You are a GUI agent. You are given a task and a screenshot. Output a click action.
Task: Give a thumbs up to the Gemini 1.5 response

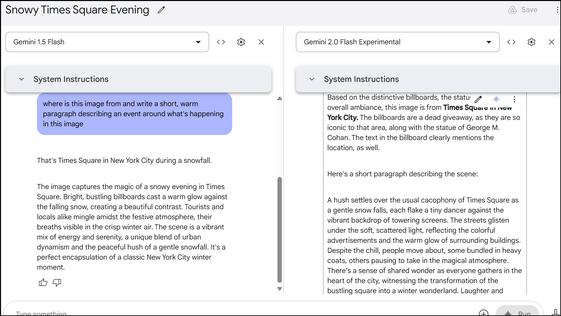(x=43, y=282)
